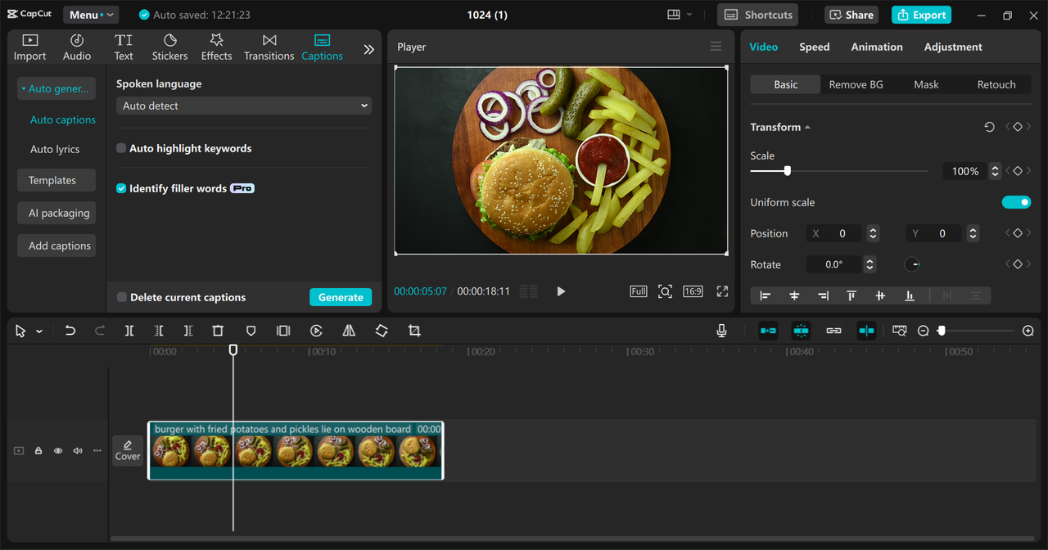Click the Rotate clip icon
Screen dimensions: 1048x550
tap(382, 331)
